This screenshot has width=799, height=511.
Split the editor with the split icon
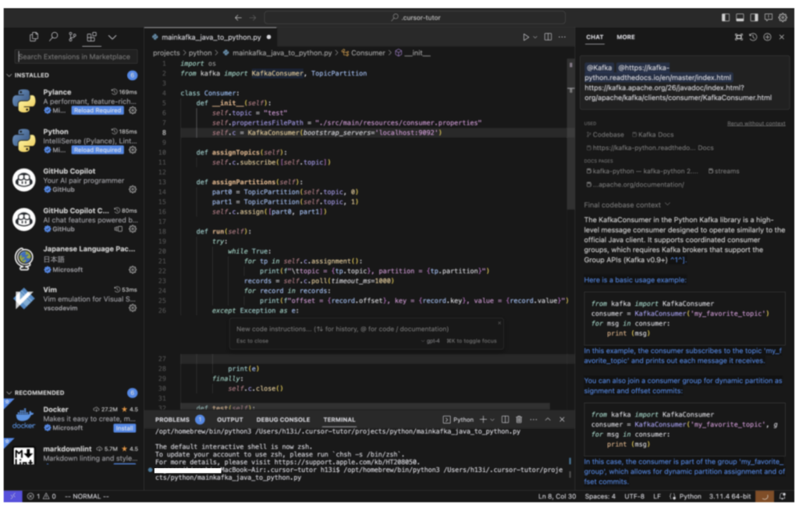tap(548, 37)
